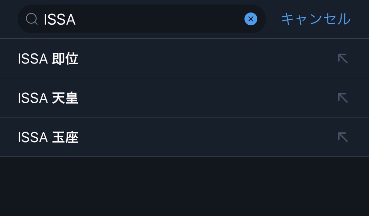Click the magnifying glass search icon
Screen dimensions: 369x216
pyautogui.click(x=31, y=19)
